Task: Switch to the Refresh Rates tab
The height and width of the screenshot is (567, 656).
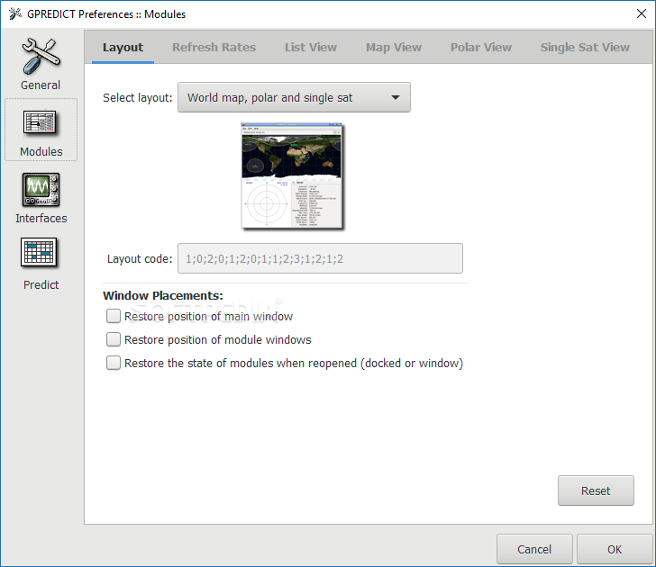Action: (x=214, y=47)
